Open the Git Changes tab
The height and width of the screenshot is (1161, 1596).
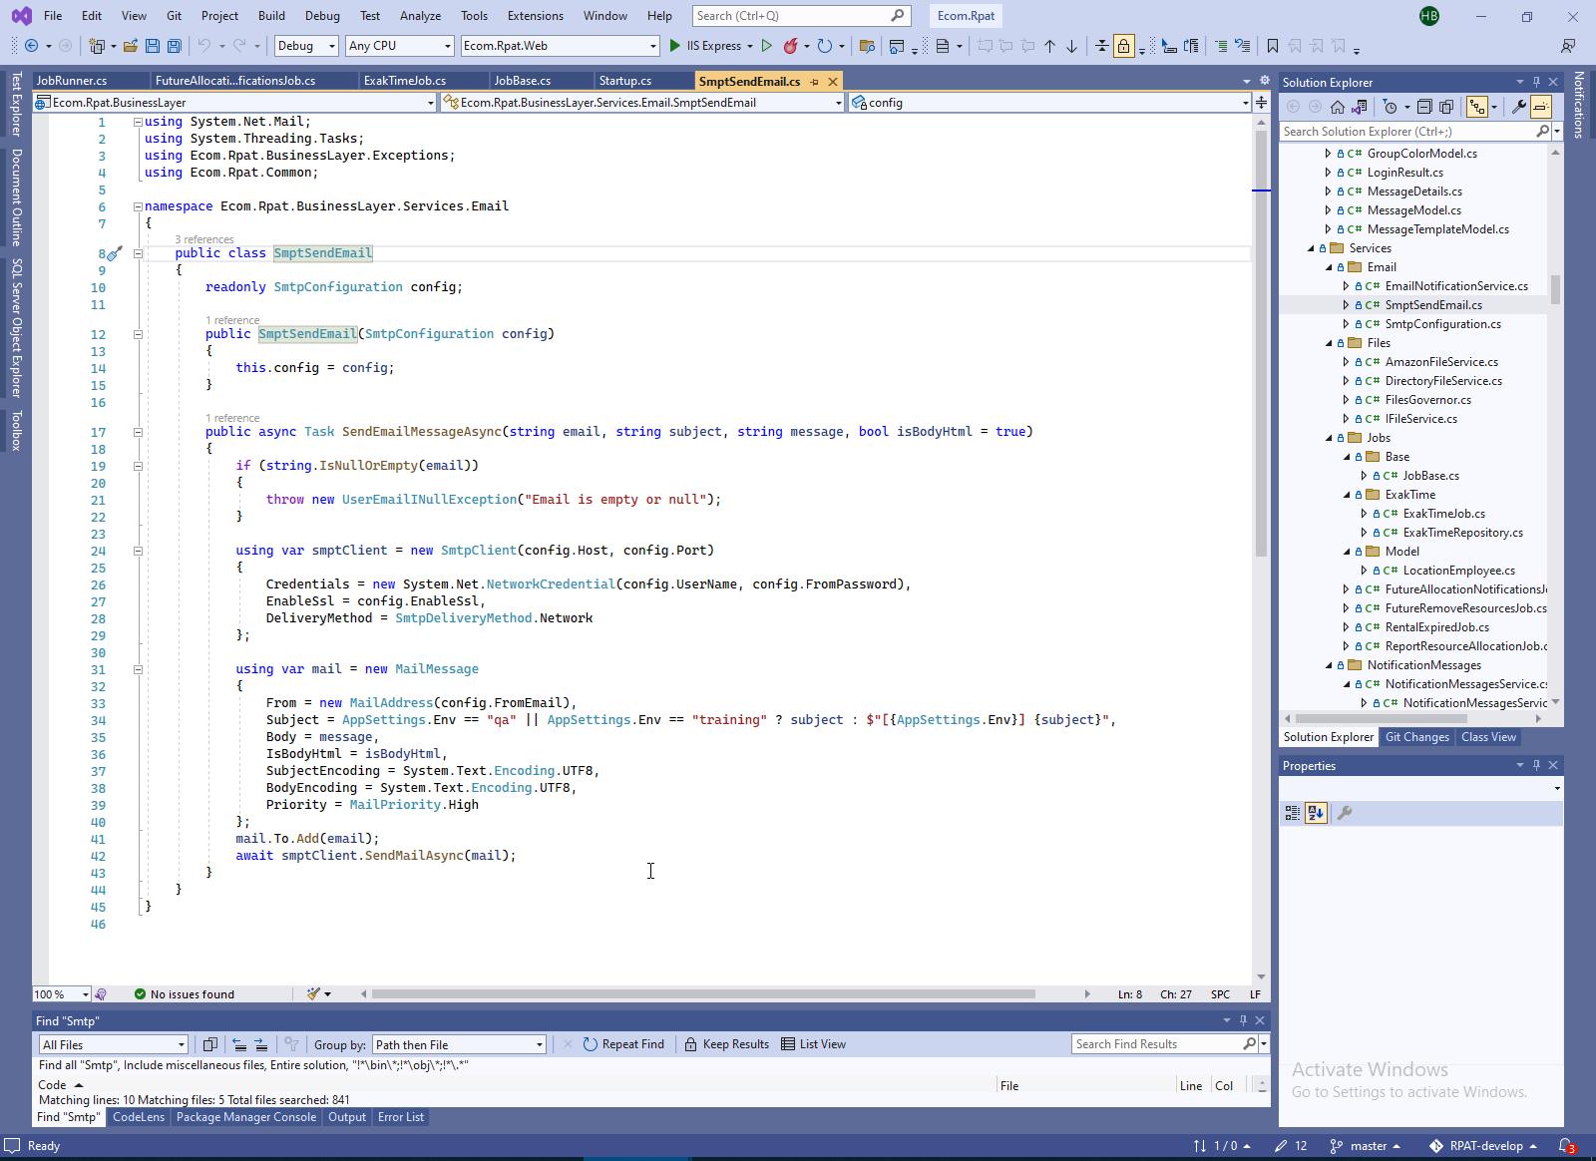pyautogui.click(x=1416, y=737)
